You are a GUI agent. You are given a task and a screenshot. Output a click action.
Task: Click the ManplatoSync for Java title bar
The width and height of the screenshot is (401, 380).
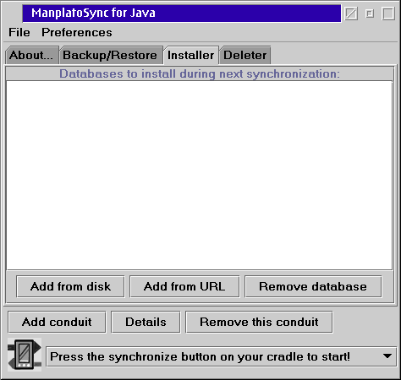tap(182, 14)
